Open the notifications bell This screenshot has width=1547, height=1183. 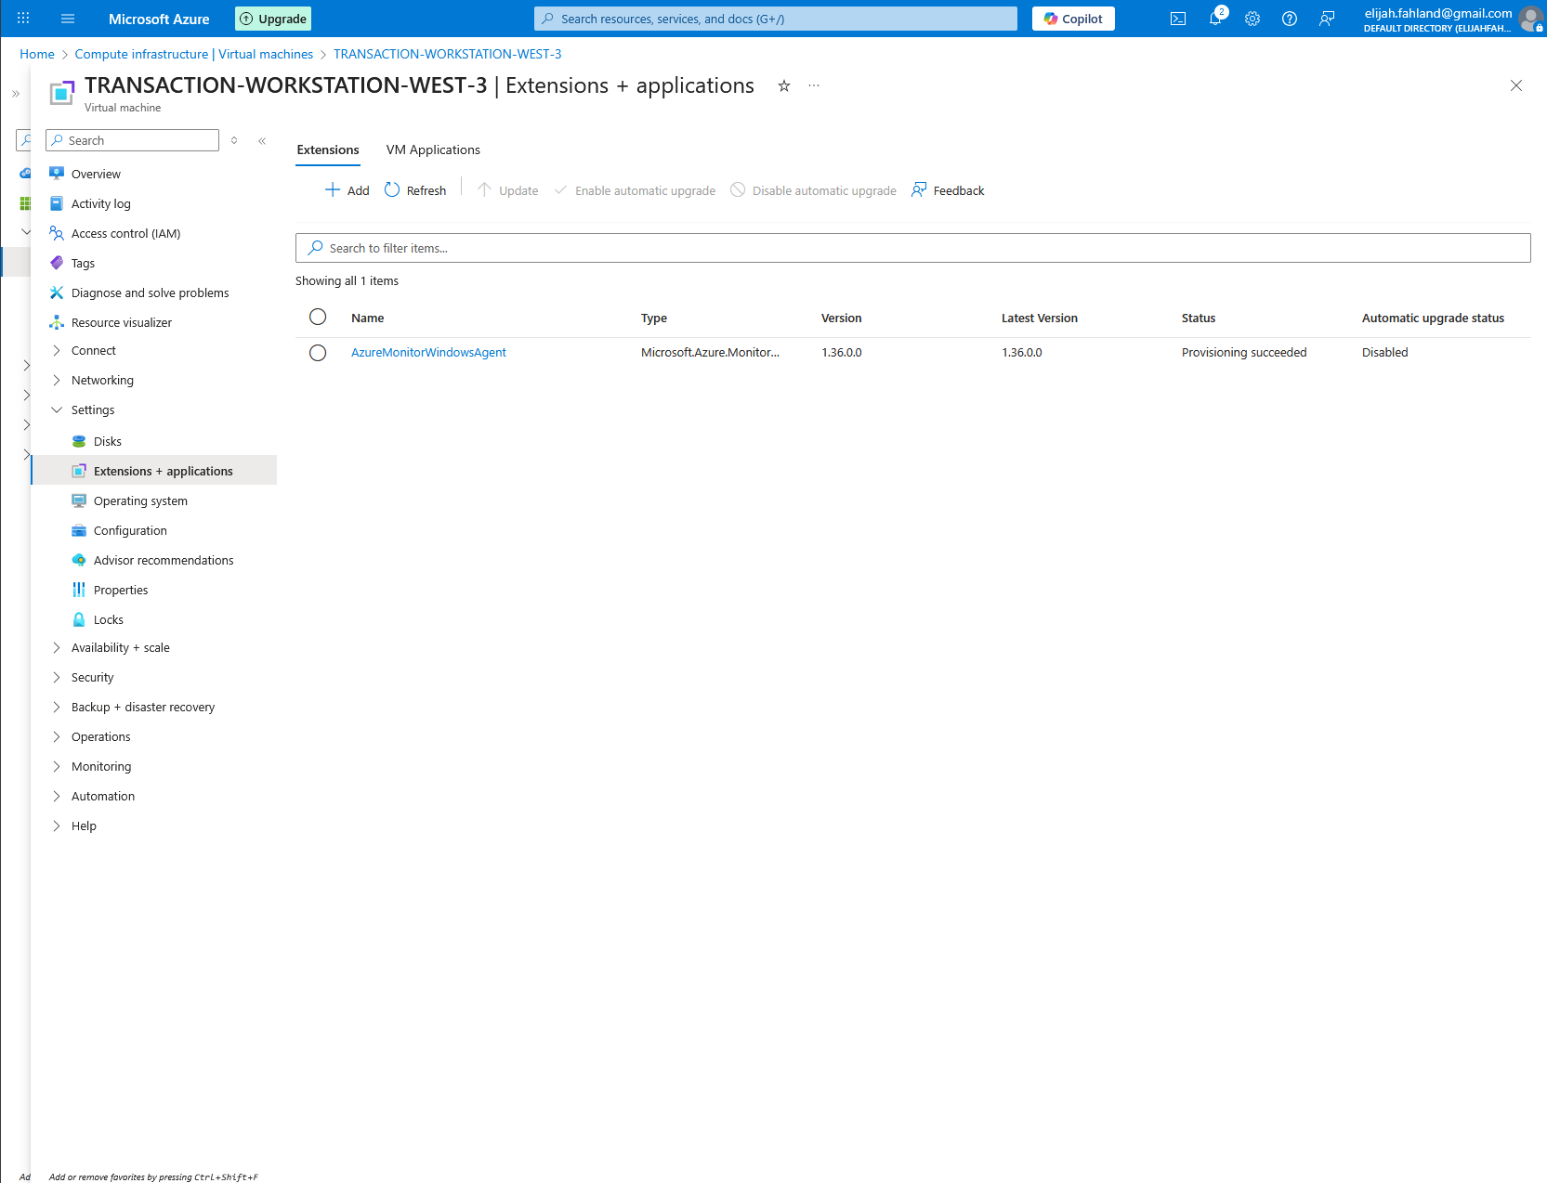[1215, 19]
